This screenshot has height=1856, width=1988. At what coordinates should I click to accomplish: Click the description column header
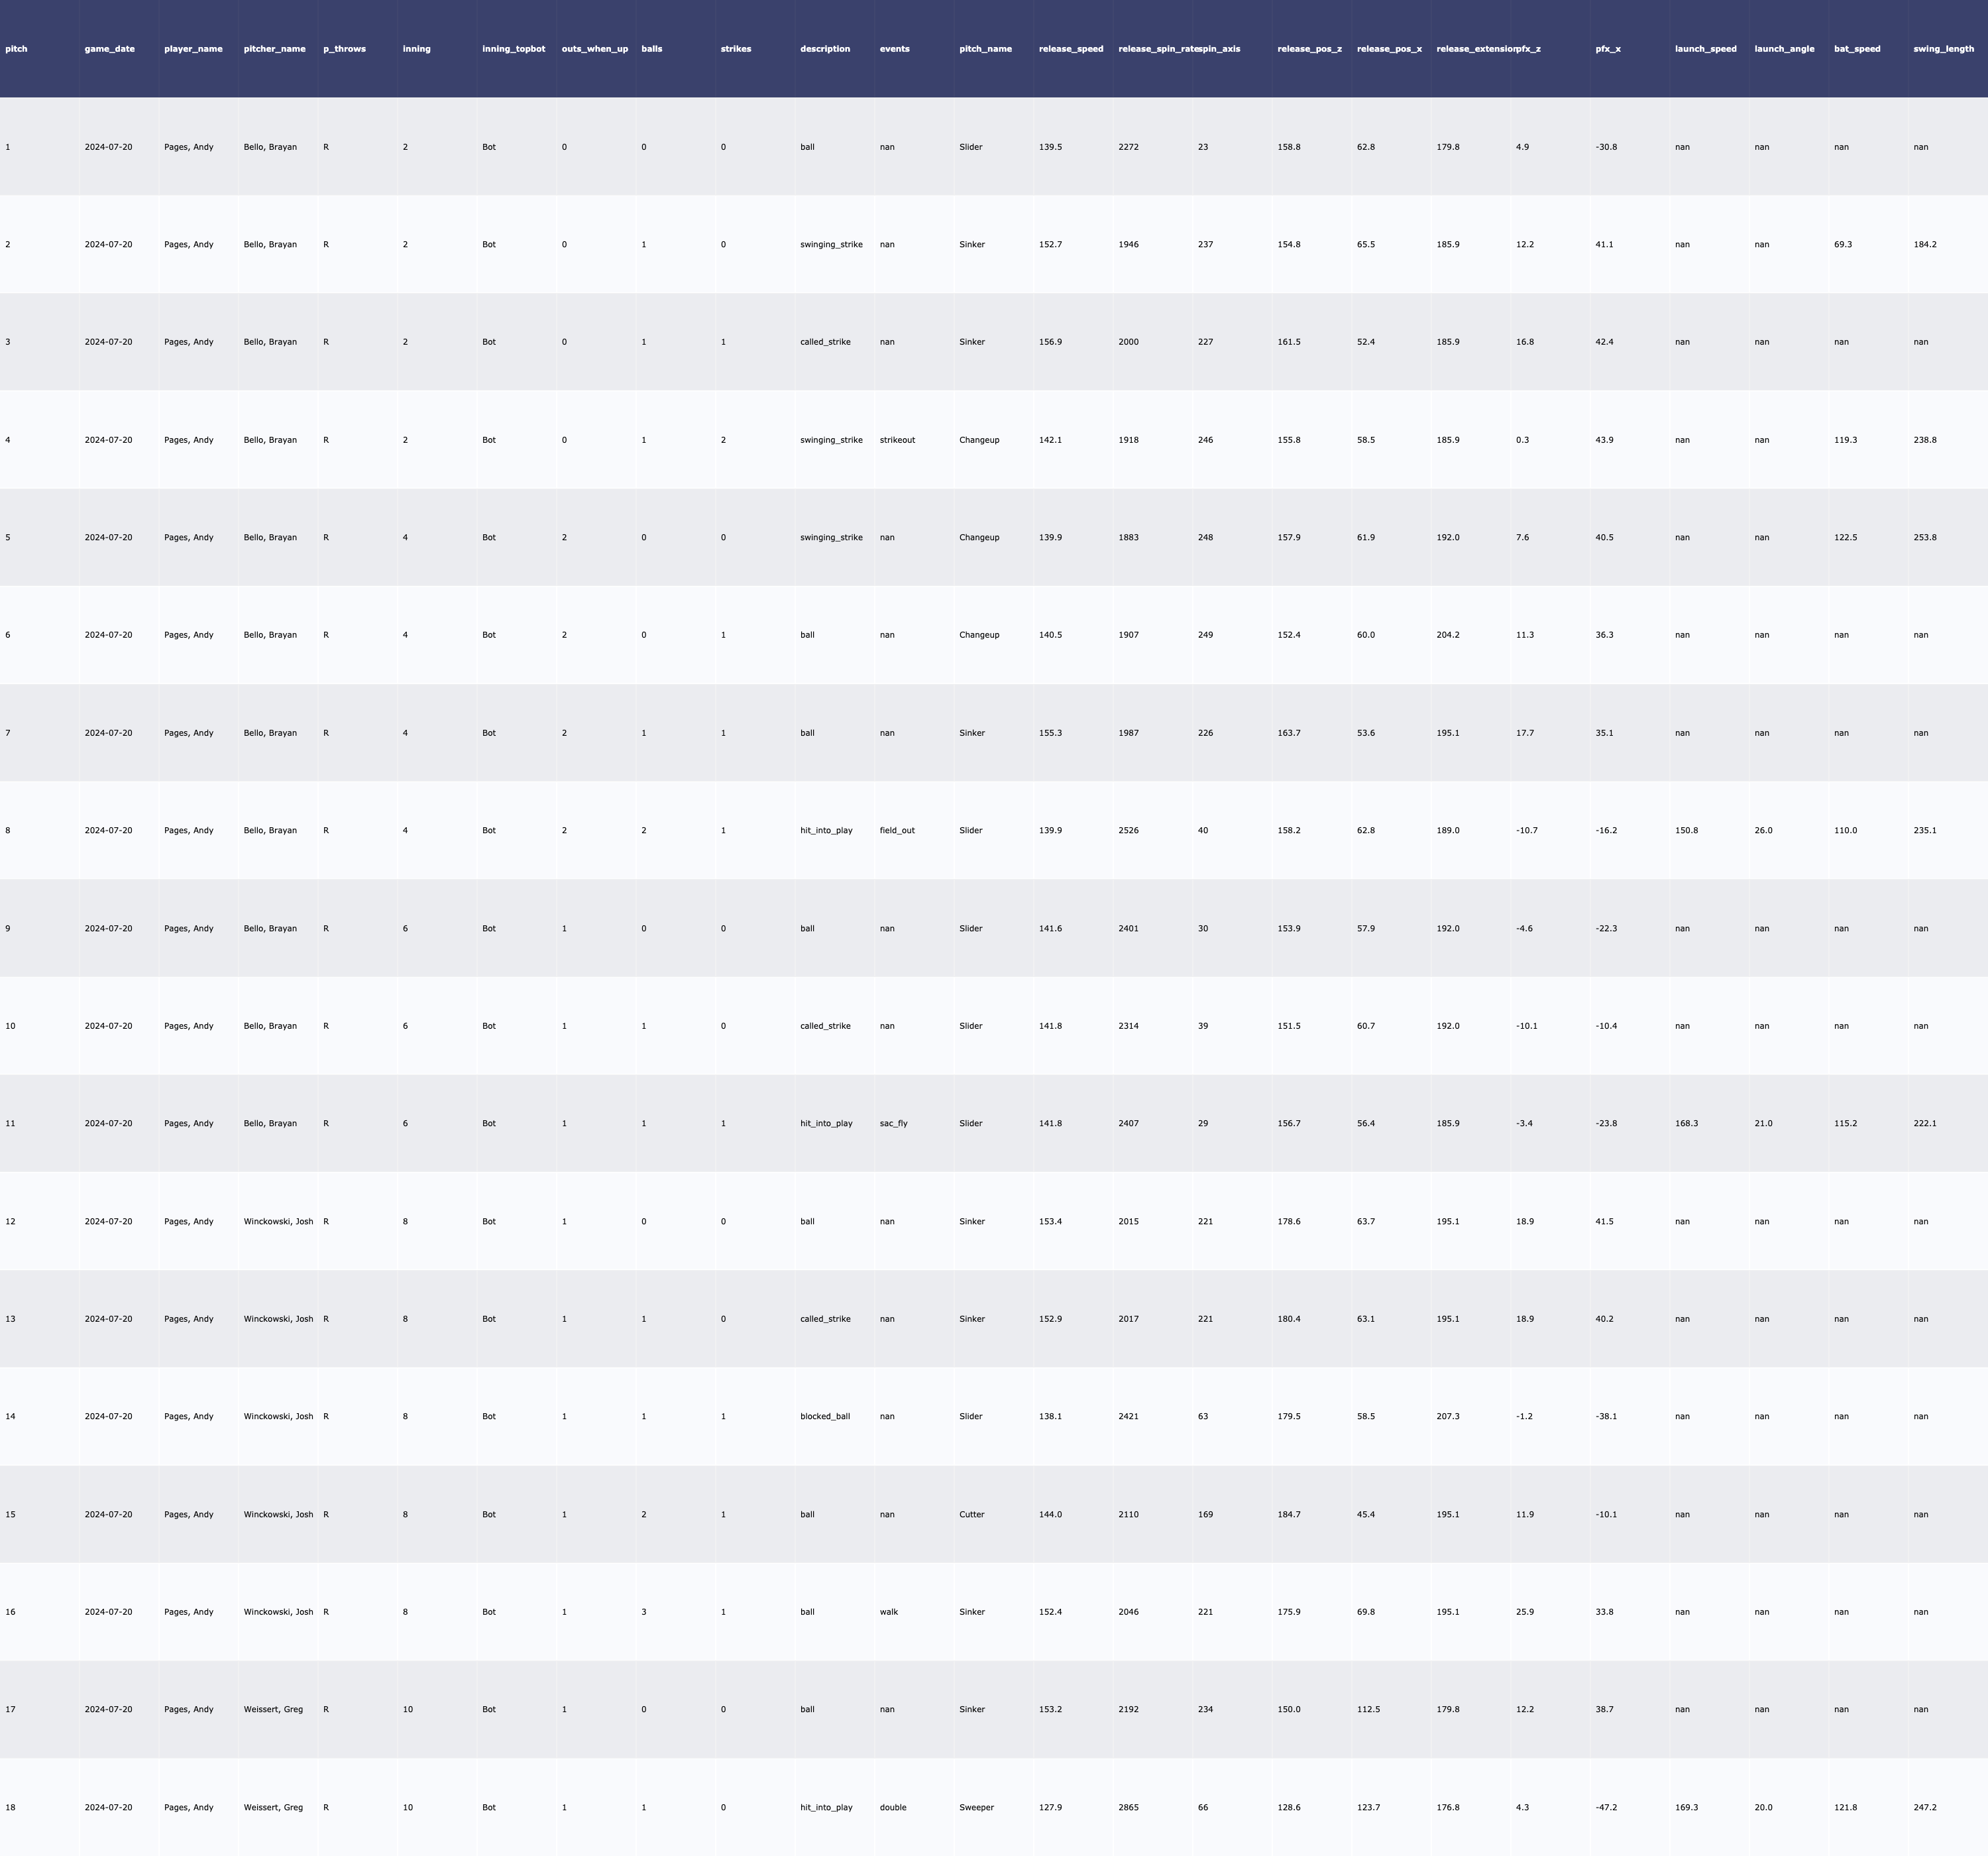(x=825, y=49)
